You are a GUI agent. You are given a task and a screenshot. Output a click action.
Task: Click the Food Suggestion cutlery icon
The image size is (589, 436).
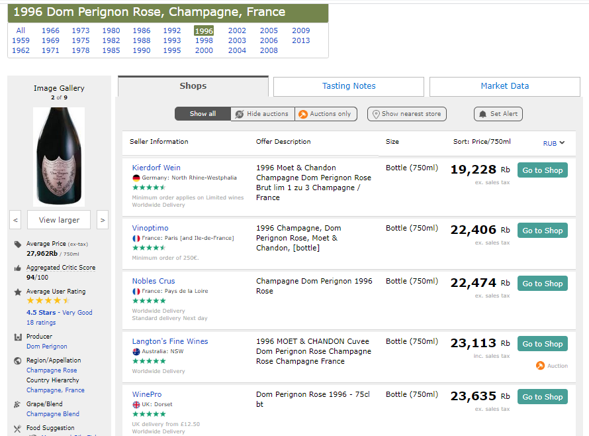[18, 429]
